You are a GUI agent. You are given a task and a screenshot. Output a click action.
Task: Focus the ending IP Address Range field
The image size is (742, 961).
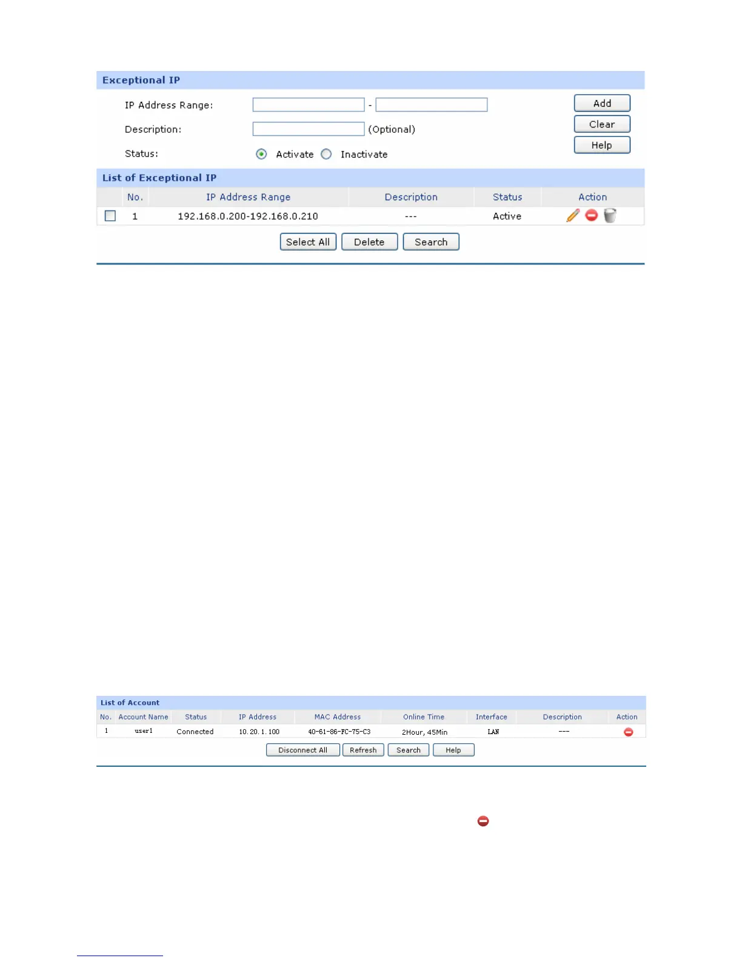432,105
